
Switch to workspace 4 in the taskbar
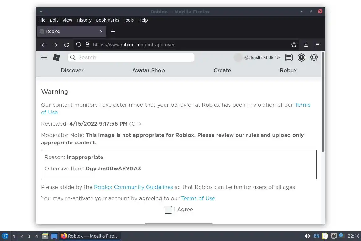point(36,236)
